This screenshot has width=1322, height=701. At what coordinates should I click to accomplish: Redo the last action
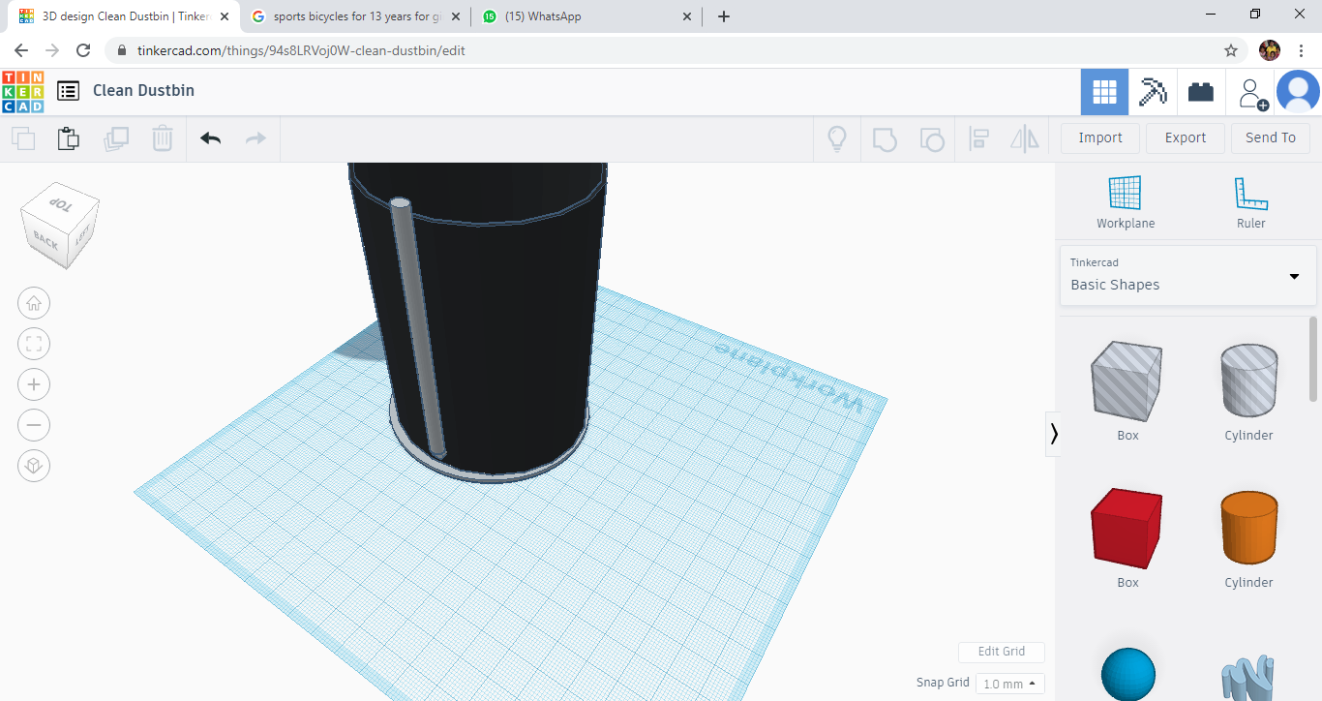255,138
